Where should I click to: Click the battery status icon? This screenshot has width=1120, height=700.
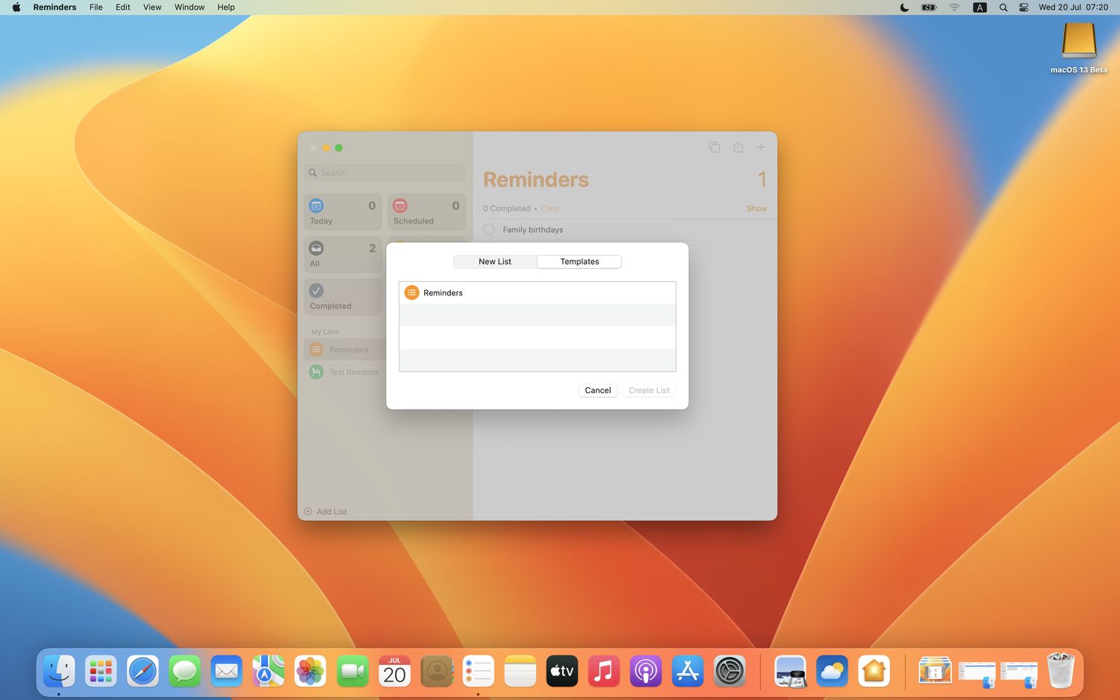pyautogui.click(x=929, y=7)
